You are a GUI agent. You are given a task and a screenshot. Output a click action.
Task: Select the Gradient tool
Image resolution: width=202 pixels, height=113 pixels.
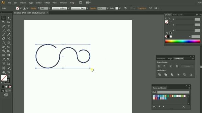coord(9,55)
